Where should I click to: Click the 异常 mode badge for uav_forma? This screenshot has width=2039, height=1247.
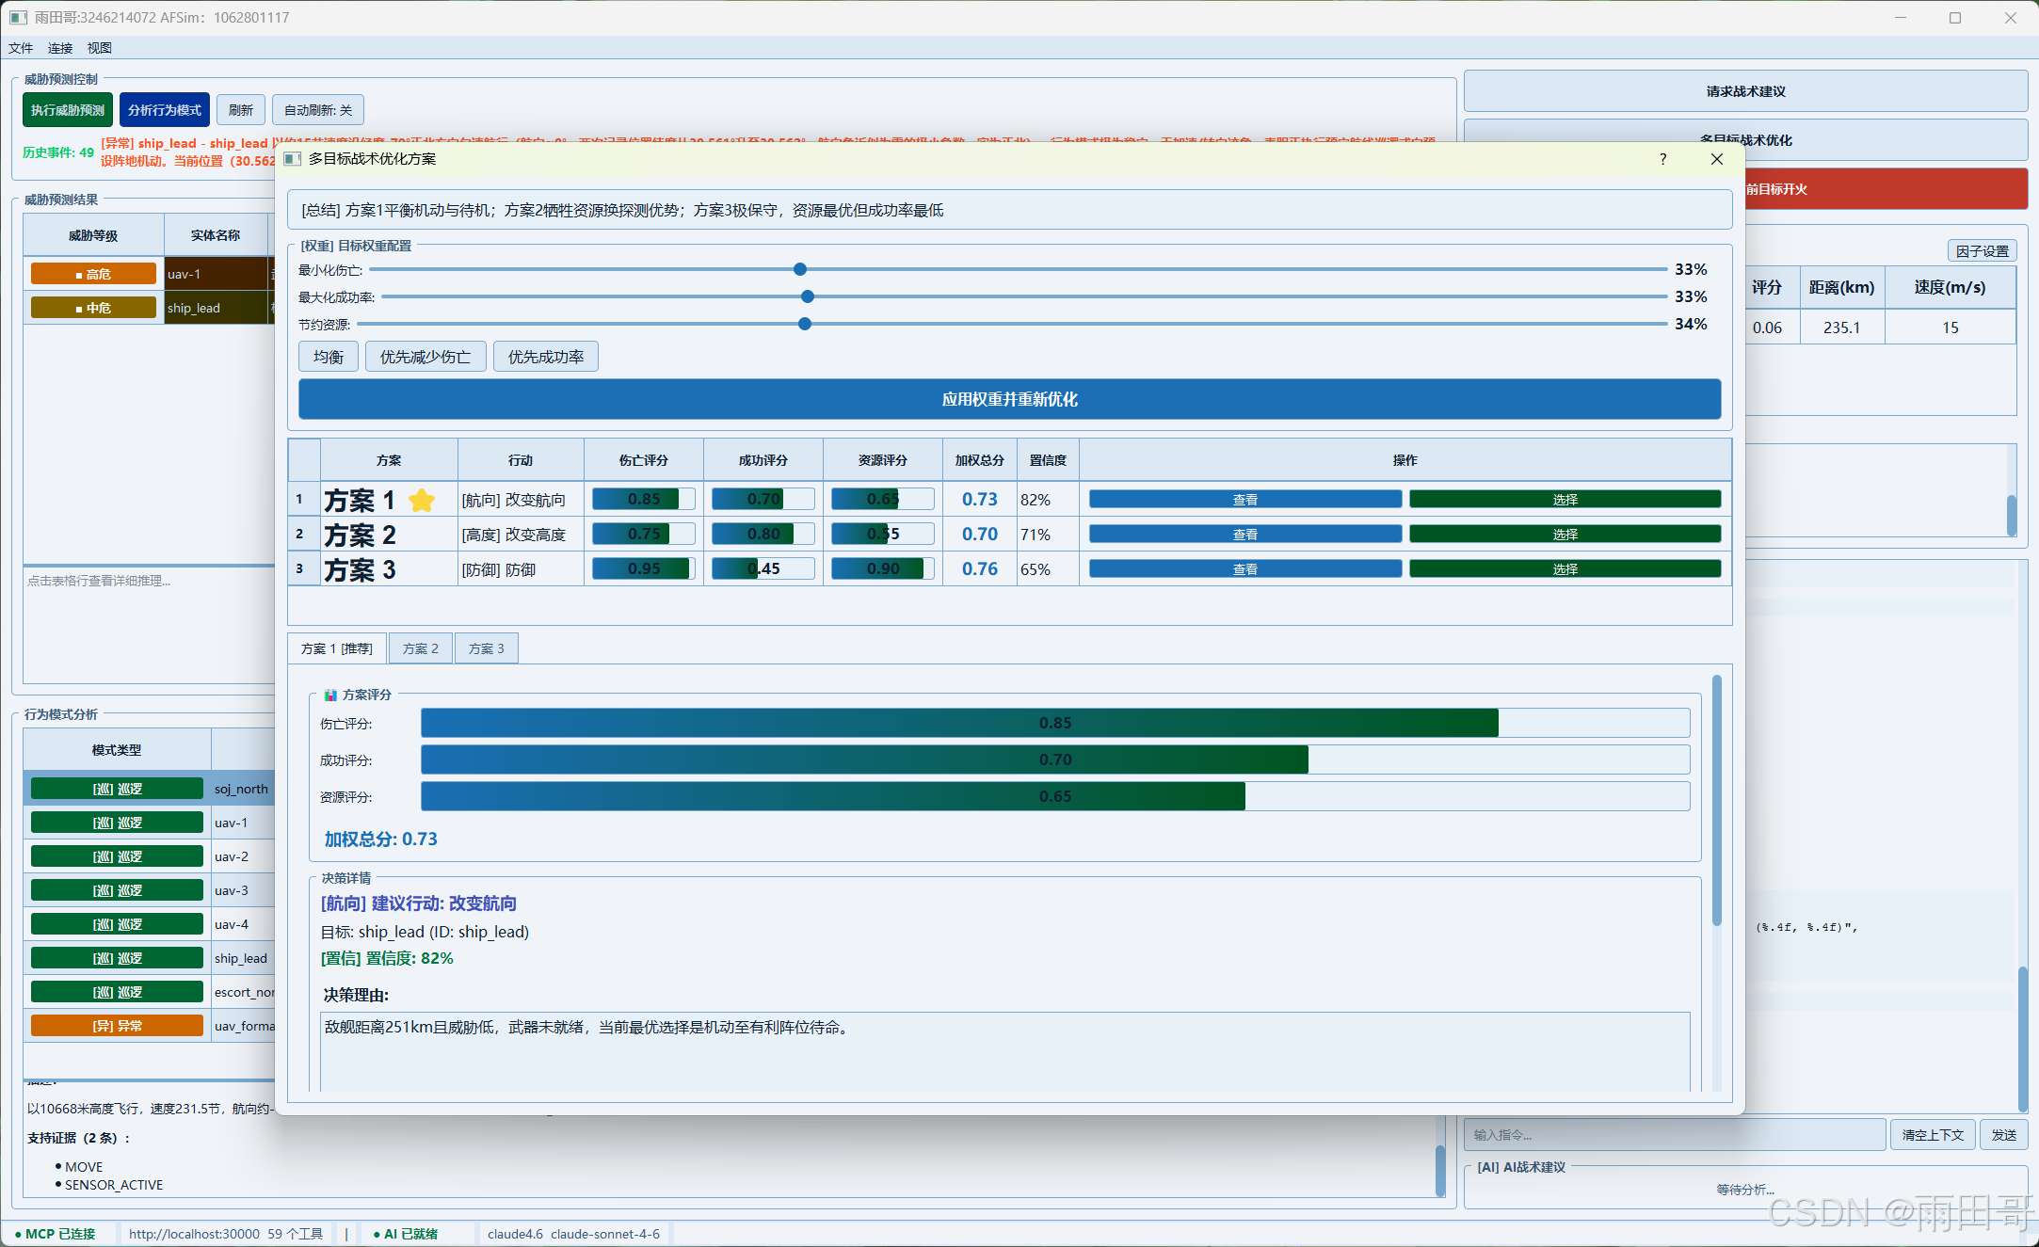(117, 1026)
